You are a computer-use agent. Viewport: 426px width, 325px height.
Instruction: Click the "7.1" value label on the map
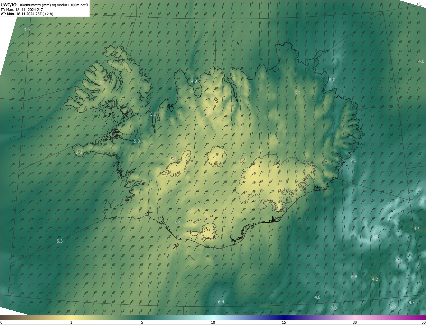coord(353,161)
